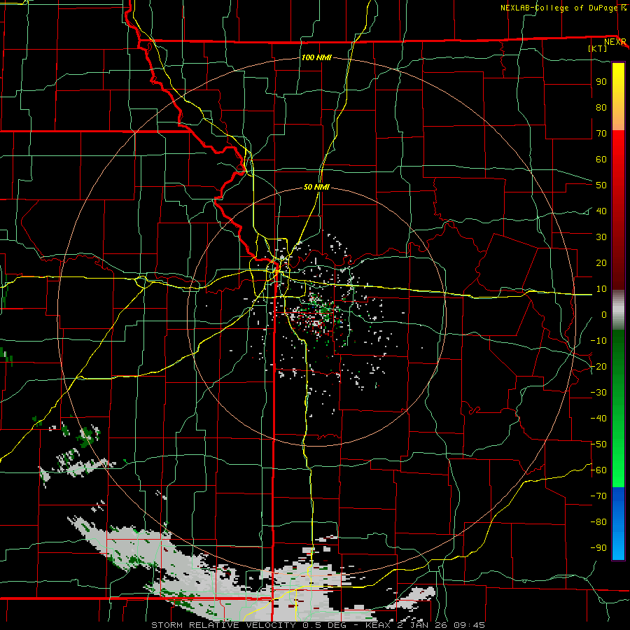Click the -40 scale value
630x630 pixels.
pyautogui.click(x=598, y=419)
